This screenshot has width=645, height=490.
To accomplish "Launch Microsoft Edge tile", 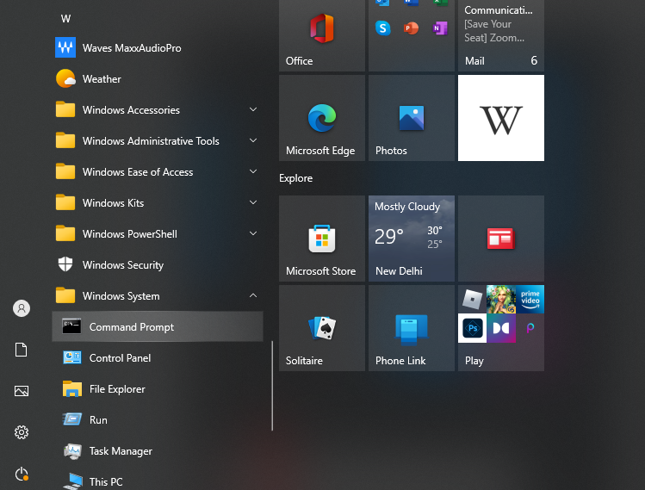I will (x=322, y=118).
